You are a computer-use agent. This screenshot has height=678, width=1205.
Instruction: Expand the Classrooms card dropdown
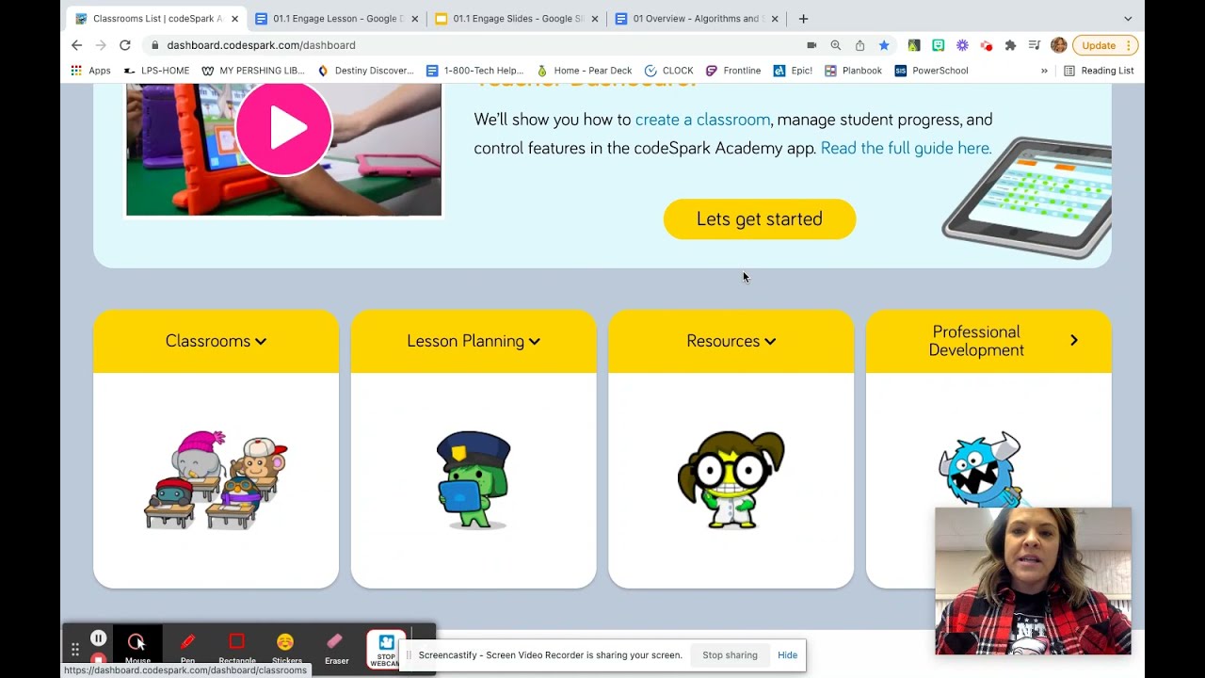click(216, 341)
